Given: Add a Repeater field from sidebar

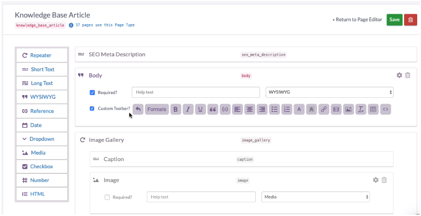Looking at the screenshot, I should [x=42, y=55].
